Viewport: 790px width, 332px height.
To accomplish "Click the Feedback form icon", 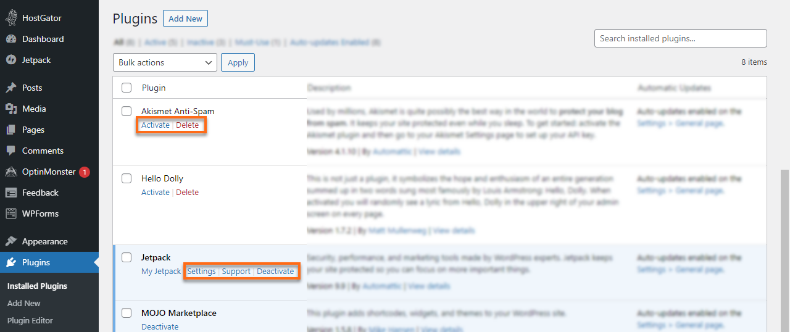I will click(x=11, y=193).
